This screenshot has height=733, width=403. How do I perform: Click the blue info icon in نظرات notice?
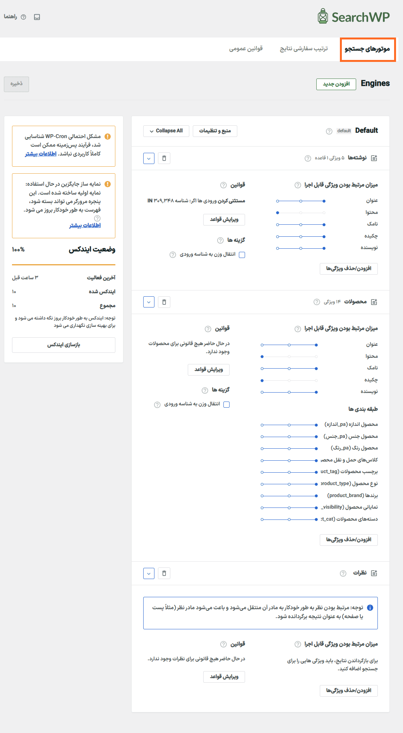tap(370, 608)
